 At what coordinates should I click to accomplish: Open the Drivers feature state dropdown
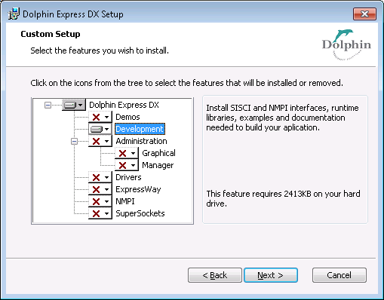(x=100, y=177)
